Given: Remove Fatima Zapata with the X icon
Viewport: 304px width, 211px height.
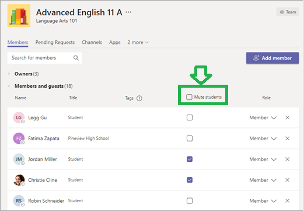Looking at the screenshot, I should pyautogui.click(x=287, y=139).
